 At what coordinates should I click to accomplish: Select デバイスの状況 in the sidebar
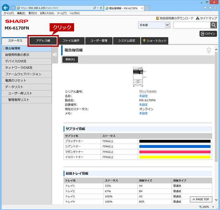27,61
